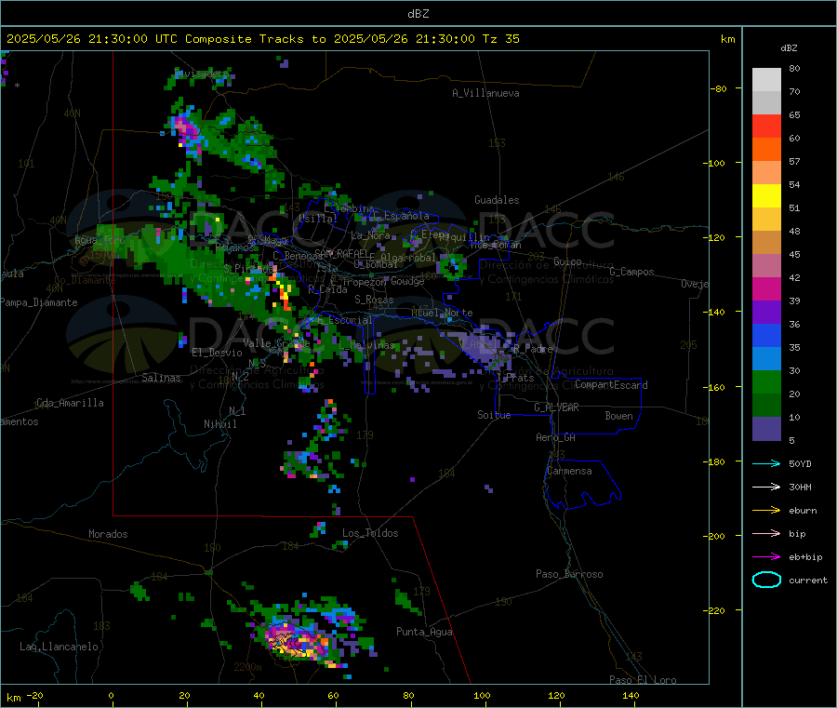The height and width of the screenshot is (708, 837).
Task: Click the 'J_Prats' map label
Action: 514,377
